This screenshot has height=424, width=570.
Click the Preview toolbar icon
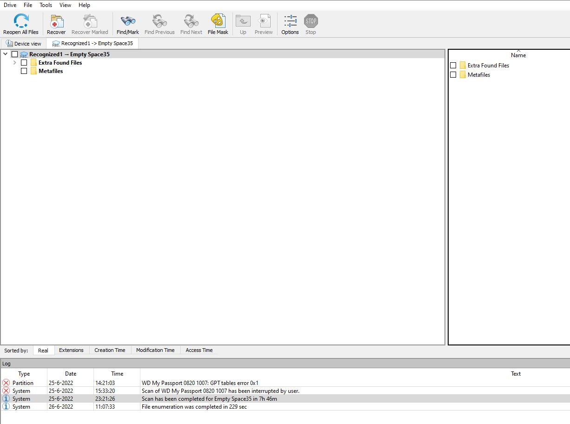(x=264, y=21)
